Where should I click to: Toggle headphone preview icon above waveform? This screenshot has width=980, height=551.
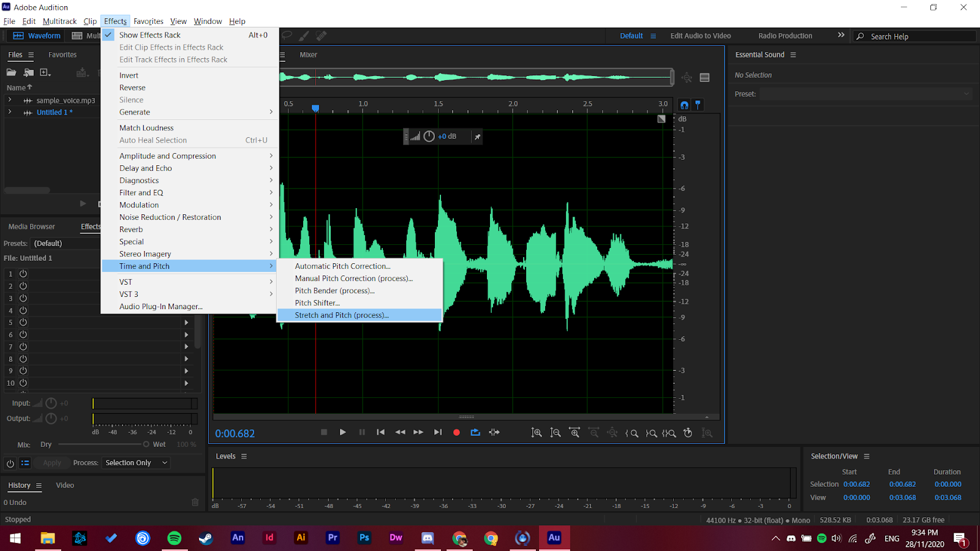(x=684, y=105)
